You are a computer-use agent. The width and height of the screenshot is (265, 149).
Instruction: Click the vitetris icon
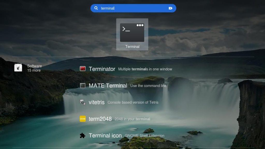click(x=83, y=102)
